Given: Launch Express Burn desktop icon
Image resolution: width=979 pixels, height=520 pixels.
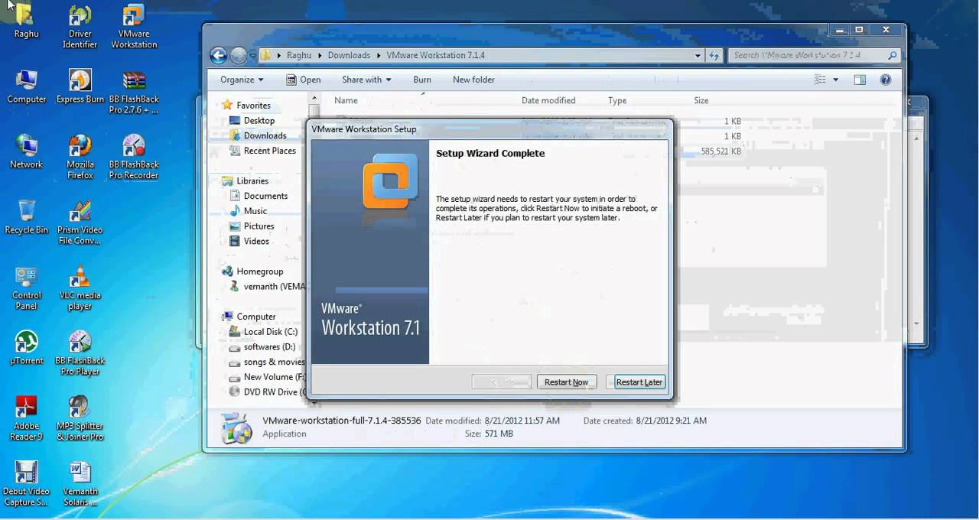Looking at the screenshot, I should pos(80,86).
